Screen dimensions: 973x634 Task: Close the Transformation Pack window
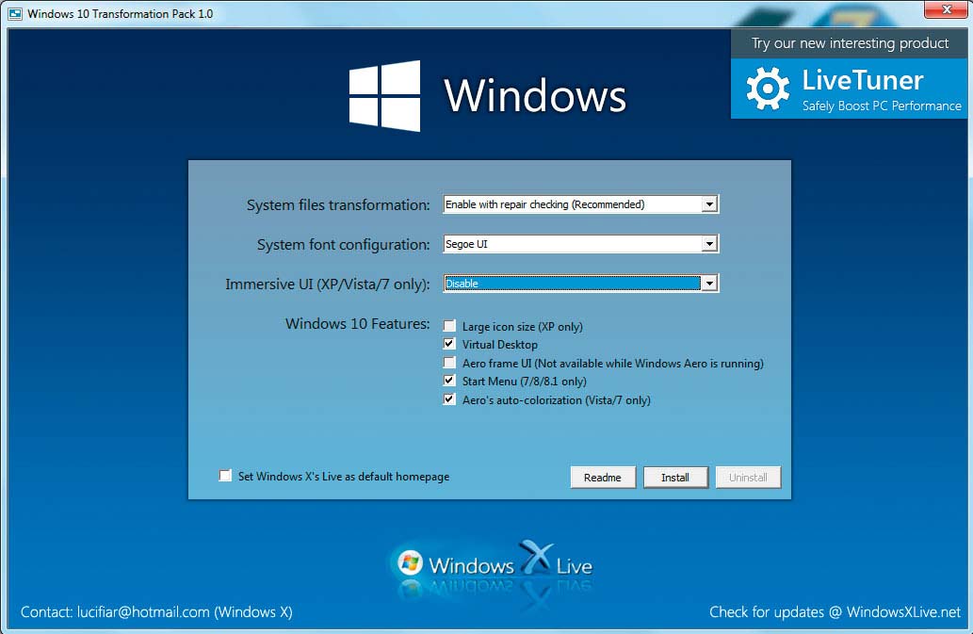click(x=947, y=9)
